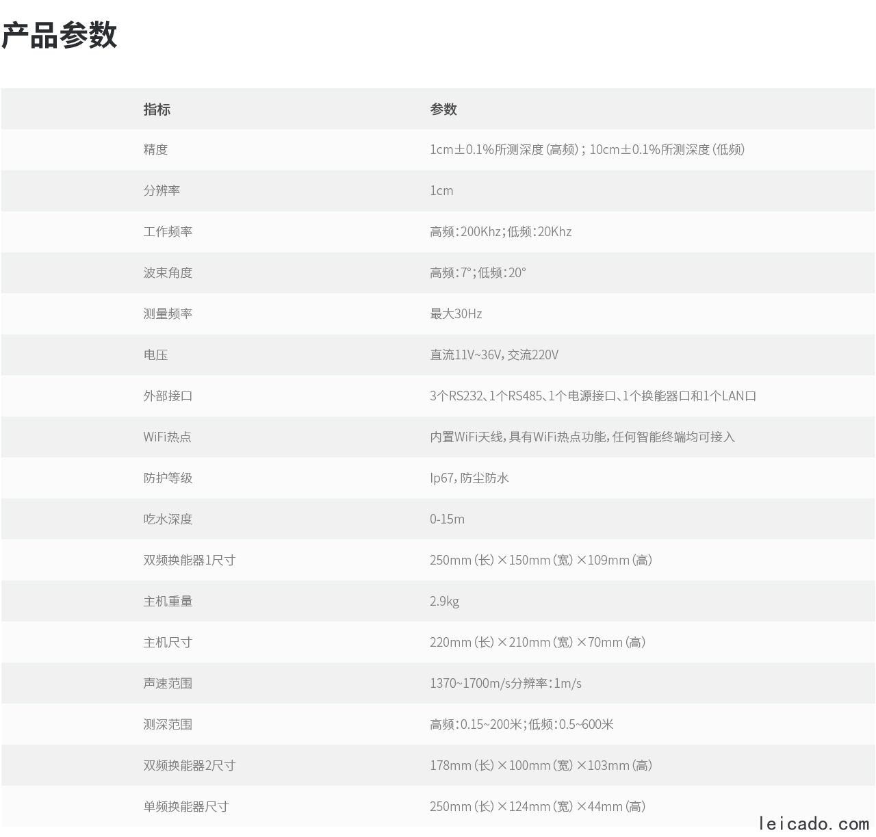This screenshot has height=837, width=876.
Task: Click the 分辨率 row label
Action: [162, 191]
